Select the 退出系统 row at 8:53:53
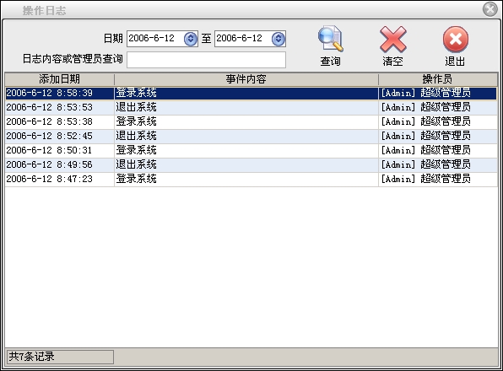This screenshot has height=371, width=503. click(251, 107)
